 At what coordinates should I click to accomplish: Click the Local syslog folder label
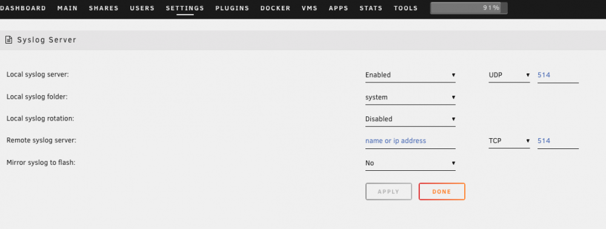(37, 97)
